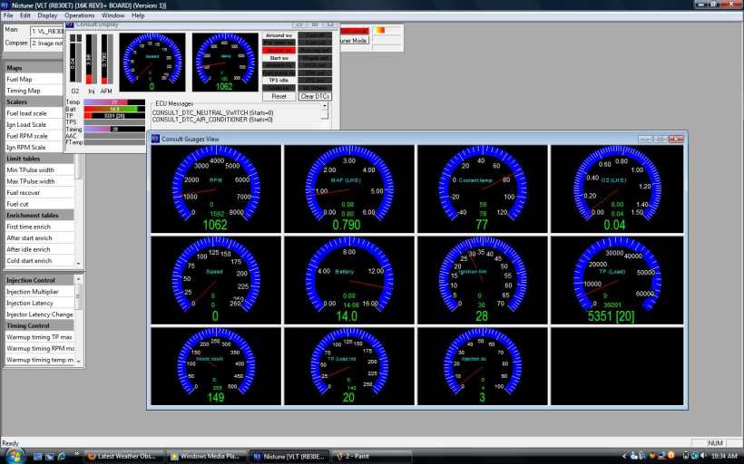
Task: Toggle the Aircond sw indicator
Action: tap(279, 35)
